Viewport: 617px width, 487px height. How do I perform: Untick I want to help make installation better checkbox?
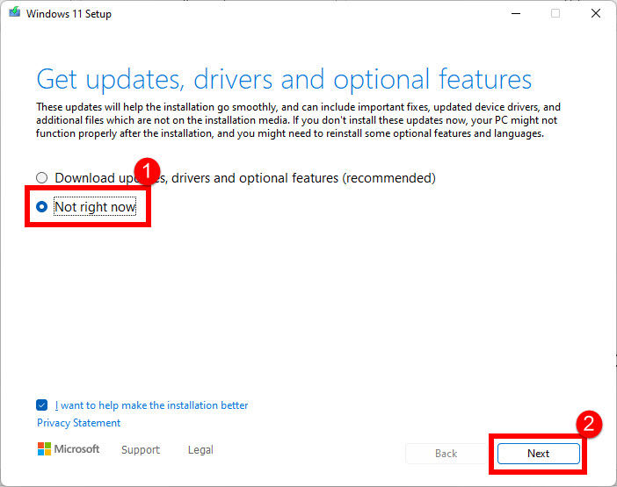click(41, 405)
